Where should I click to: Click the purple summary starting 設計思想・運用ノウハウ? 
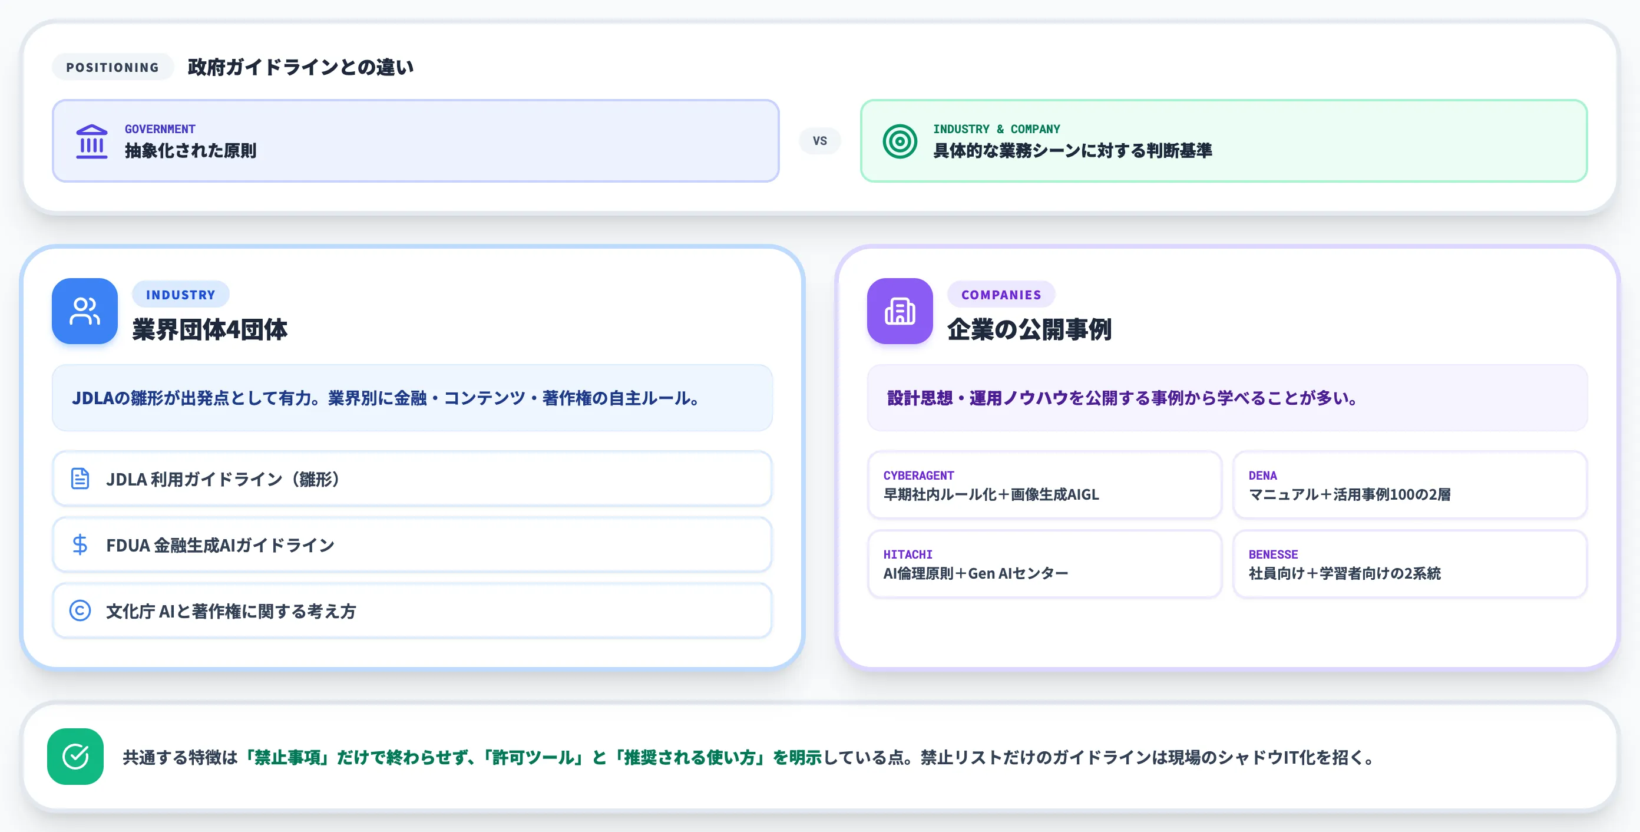click(x=1228, y=398)
